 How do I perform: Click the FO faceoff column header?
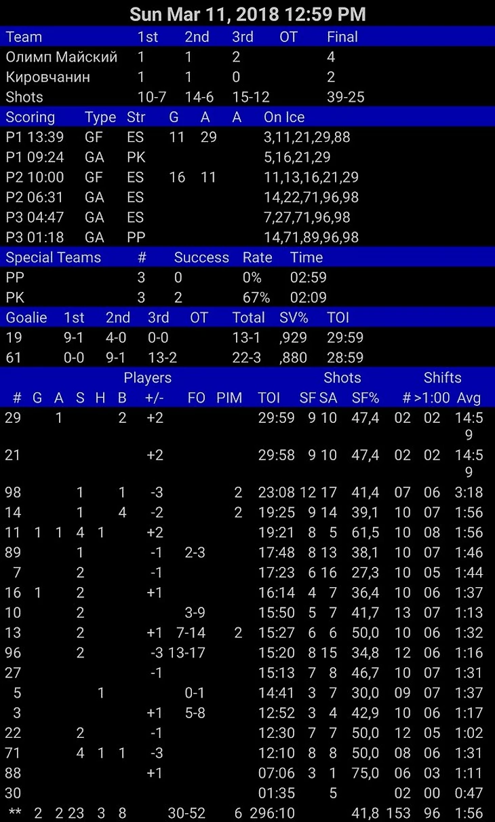196,398
